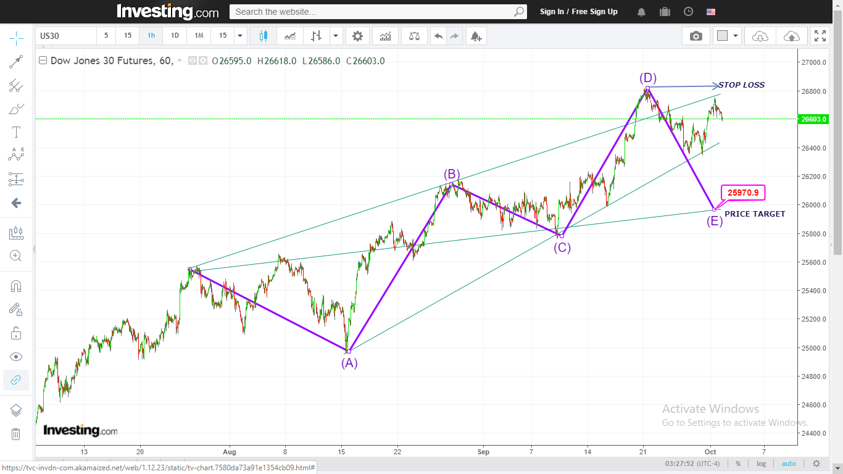
Task: Open the clock icon in header
Action: (x=689, y=12)
